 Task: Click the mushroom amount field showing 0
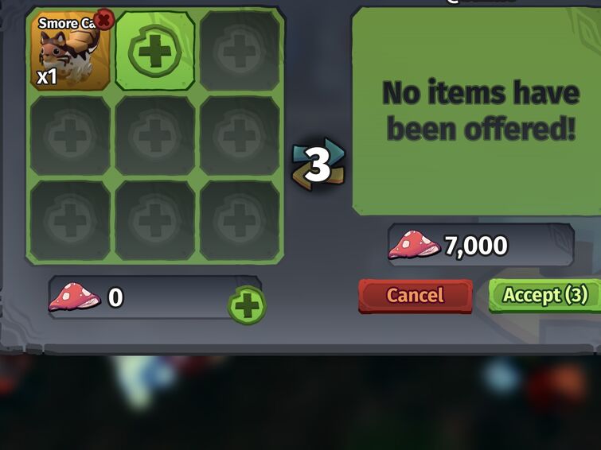155,297
